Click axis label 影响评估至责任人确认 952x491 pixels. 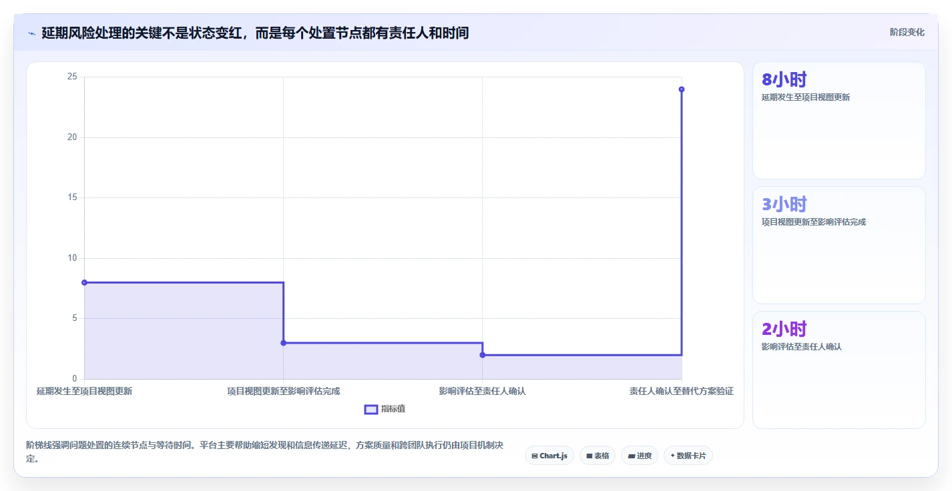(x=482, y=392)
